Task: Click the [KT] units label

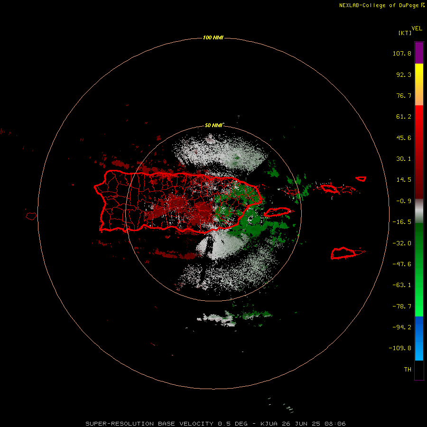Action: click(x=405, y=33)
